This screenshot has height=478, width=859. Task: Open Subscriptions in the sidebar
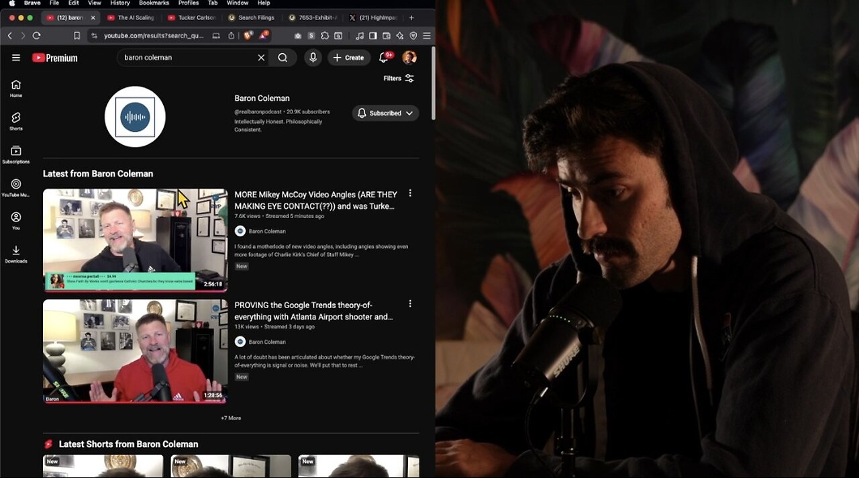[x=16, y=154]
